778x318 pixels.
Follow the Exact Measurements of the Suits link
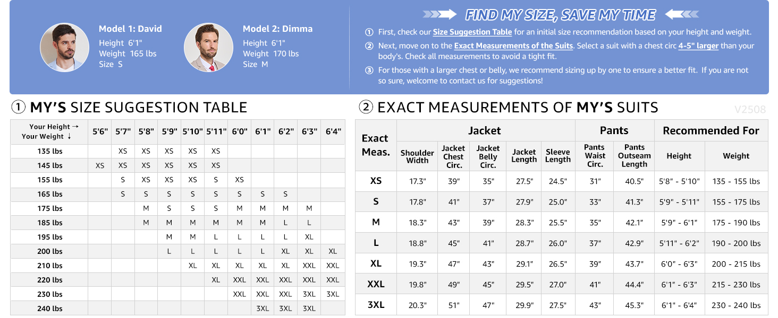point(513,46)
